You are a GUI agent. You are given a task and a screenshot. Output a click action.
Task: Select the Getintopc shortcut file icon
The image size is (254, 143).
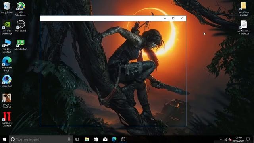244,27
